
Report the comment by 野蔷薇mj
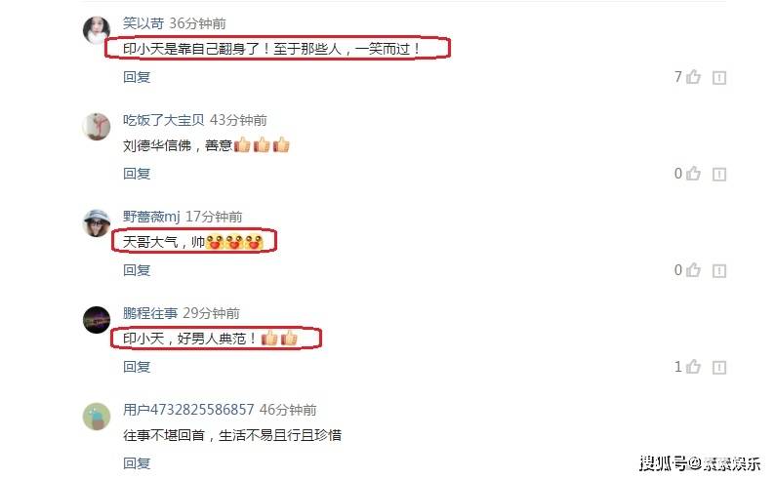(719, 270)
